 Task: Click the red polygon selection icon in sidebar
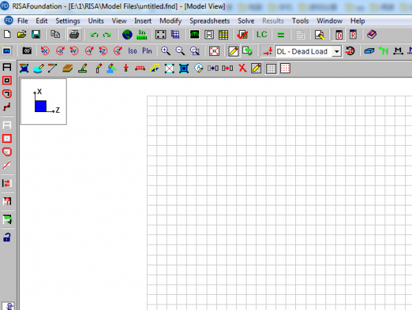tap(7, 93)
